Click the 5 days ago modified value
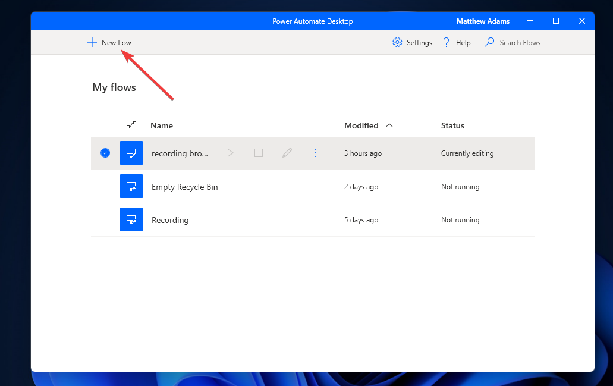 pyautogui.click(x=361, y=220)
